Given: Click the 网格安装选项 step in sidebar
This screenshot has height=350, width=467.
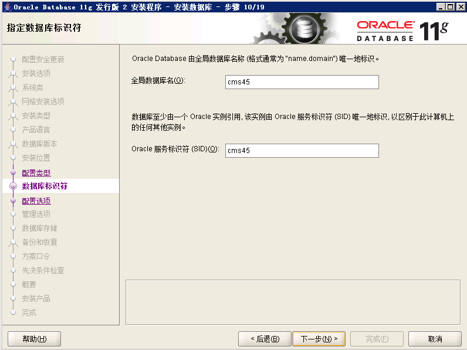Looking at the screenshot, I should pyautogui.click(x=43, y=101).
